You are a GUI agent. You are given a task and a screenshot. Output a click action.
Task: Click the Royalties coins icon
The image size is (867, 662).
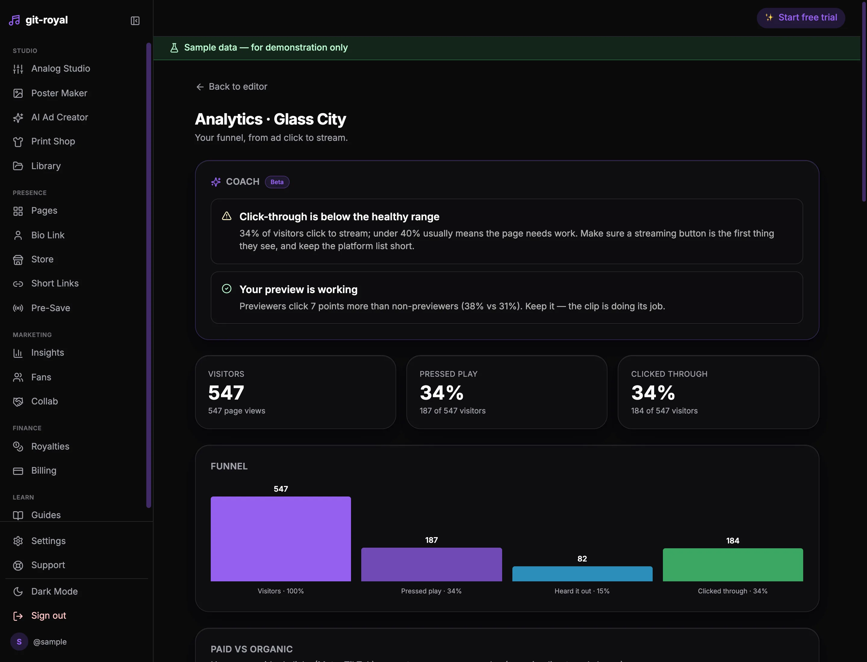click(x=18, y=447)
